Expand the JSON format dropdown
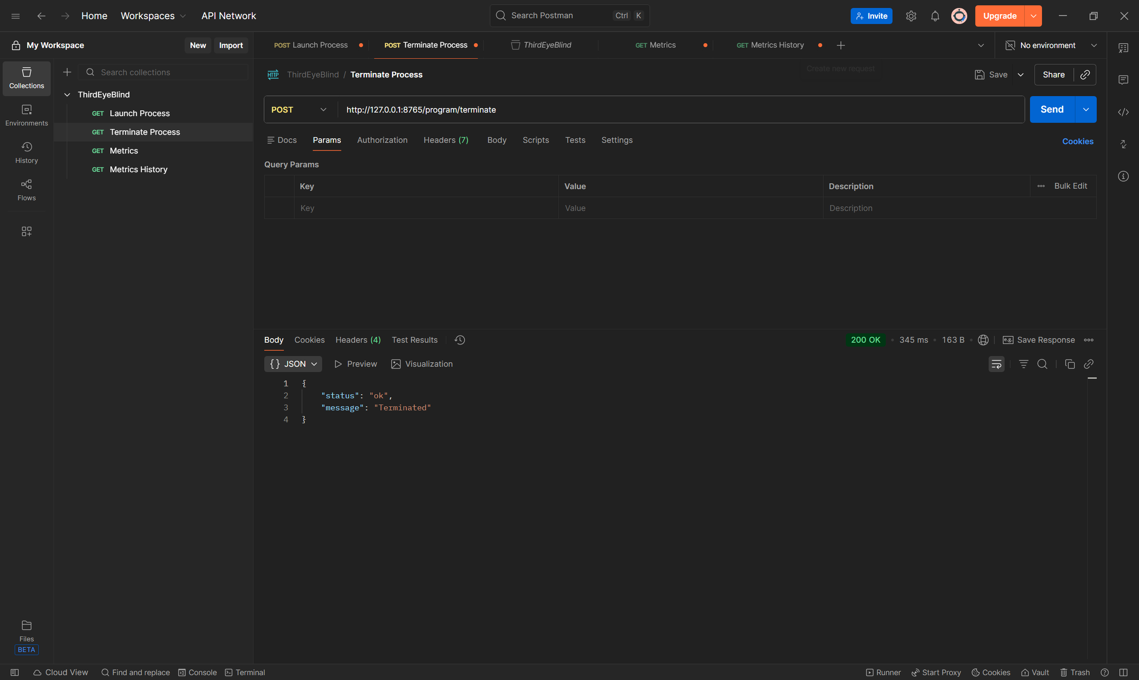The width and height of the screenshot is (1139, 680). click(x=293, y=364)
